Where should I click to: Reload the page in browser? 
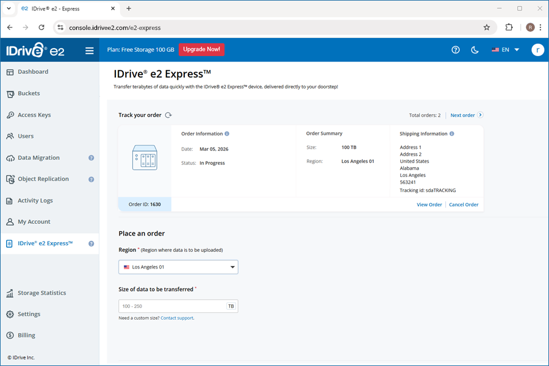[41, 27]
